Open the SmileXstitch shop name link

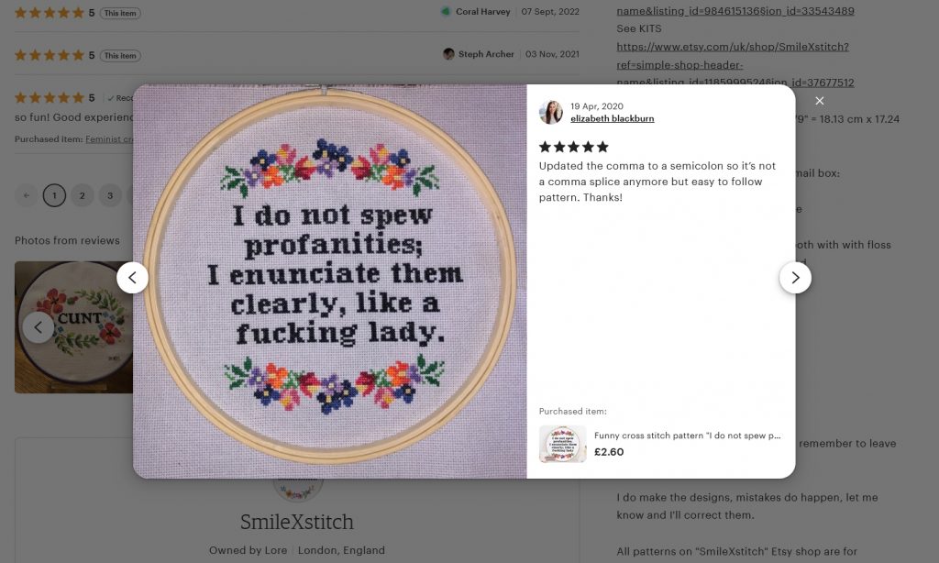coord(296,522)
